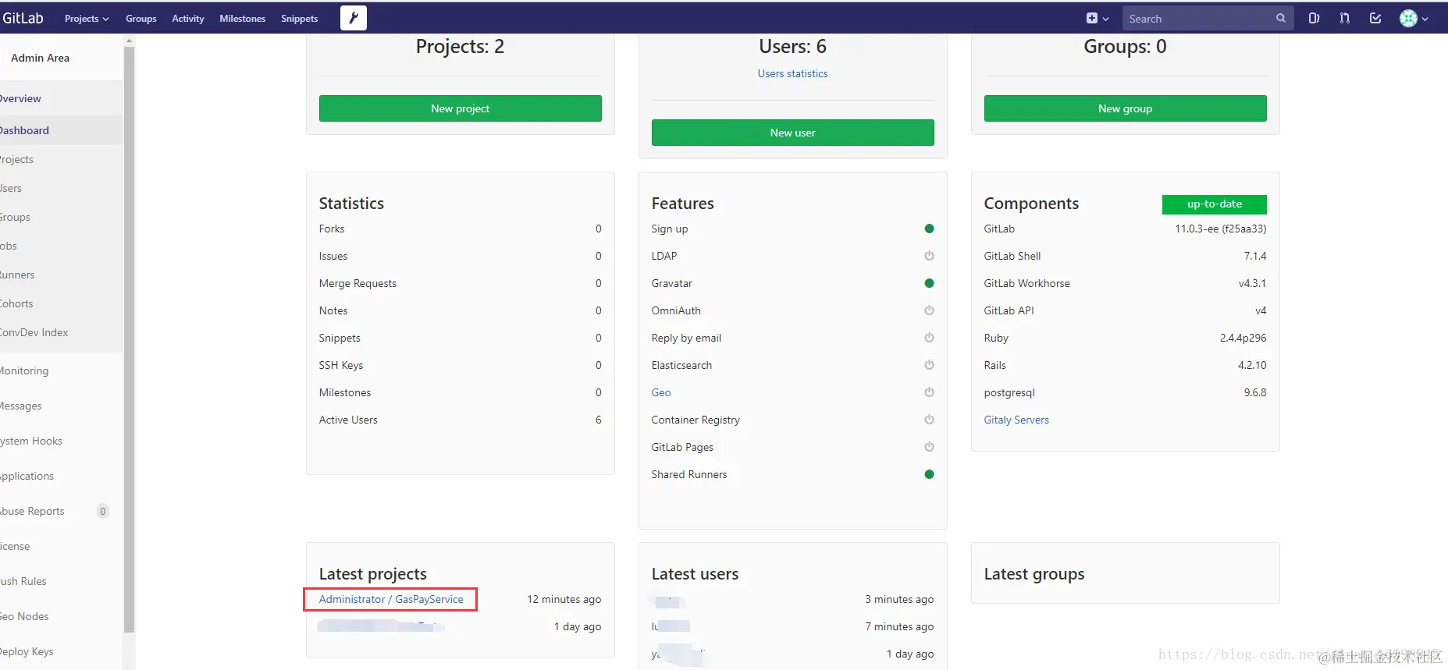1448x670 pixels.
Task: Select Cohorts in the sidebar
Action: click(62, 303)
